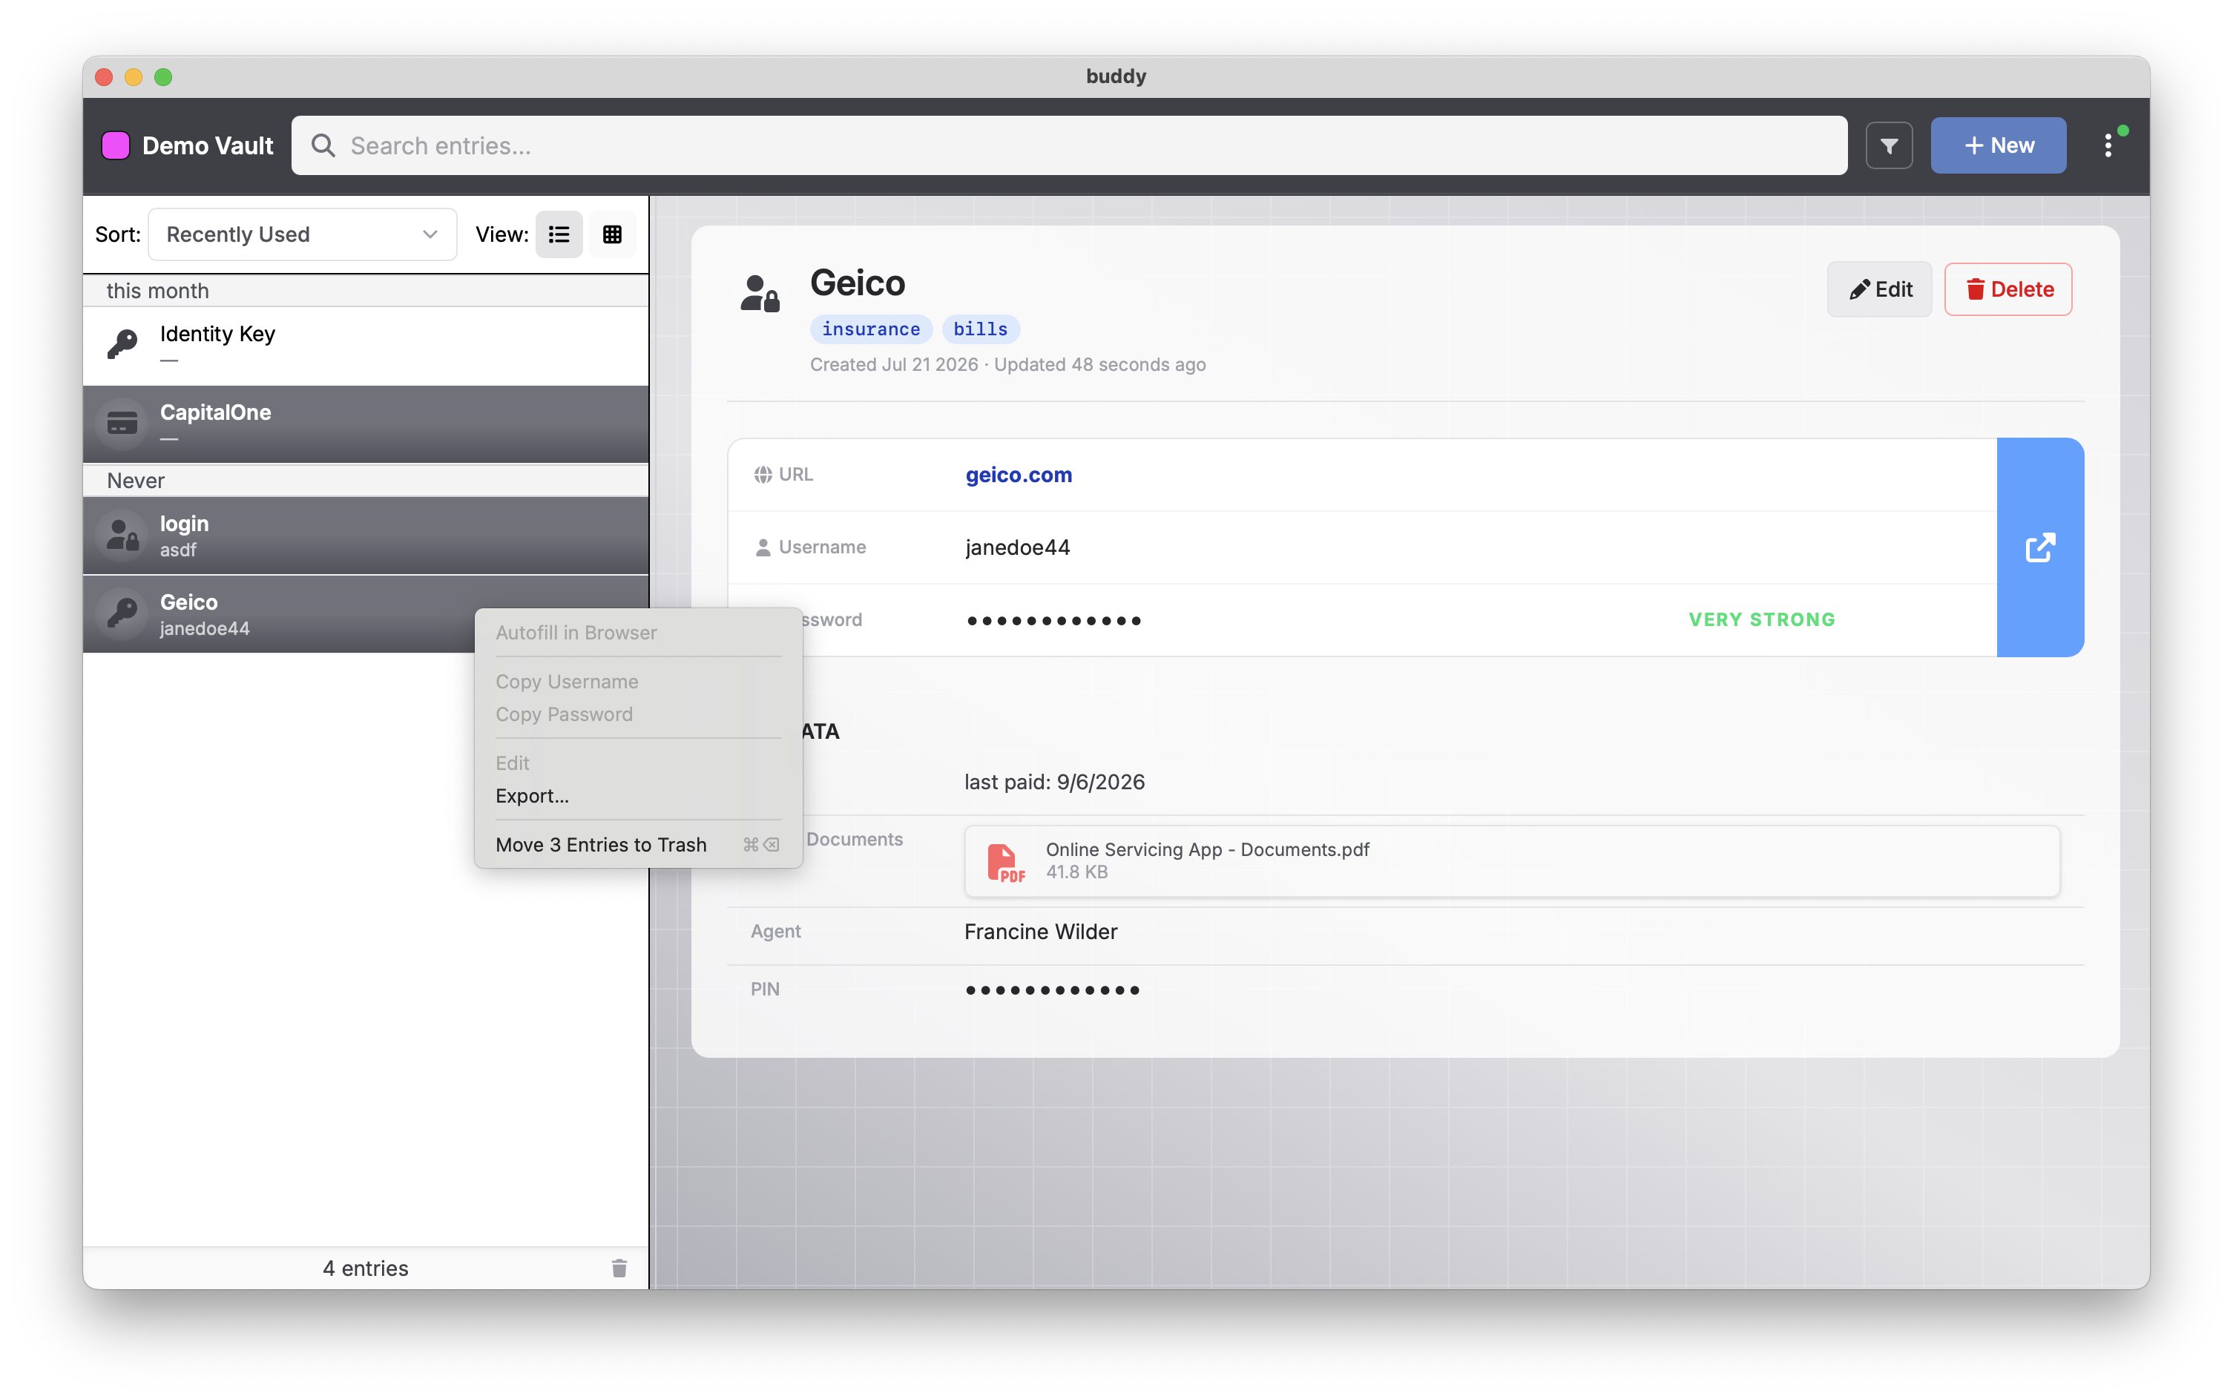Open the Sort dropdown Recently Used

(302, 234)
